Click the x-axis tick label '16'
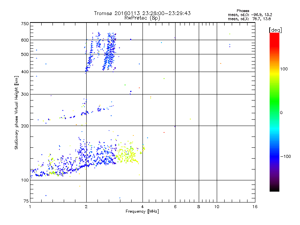Viewport: 300px width, 225px height. pyautogui.click(x=255, y=207)
